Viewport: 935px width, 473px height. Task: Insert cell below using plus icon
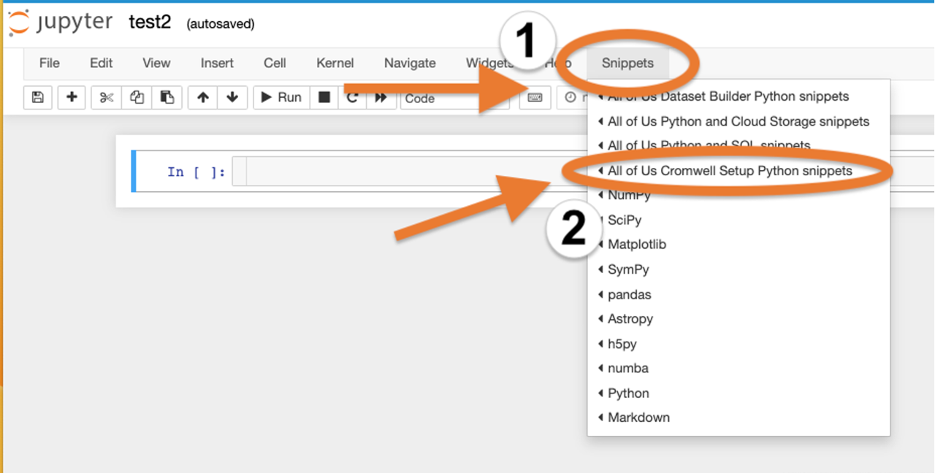coord(72,97)
